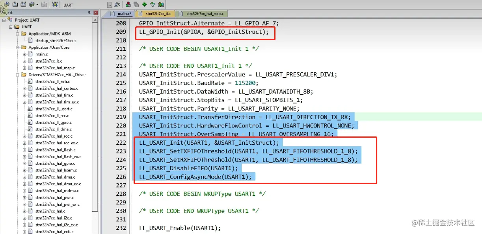The height and width of the screenshot is (234, 482).
Task: Click the LL_USART_DisableFIFO(USART1) line
Action: coord(188,168)
